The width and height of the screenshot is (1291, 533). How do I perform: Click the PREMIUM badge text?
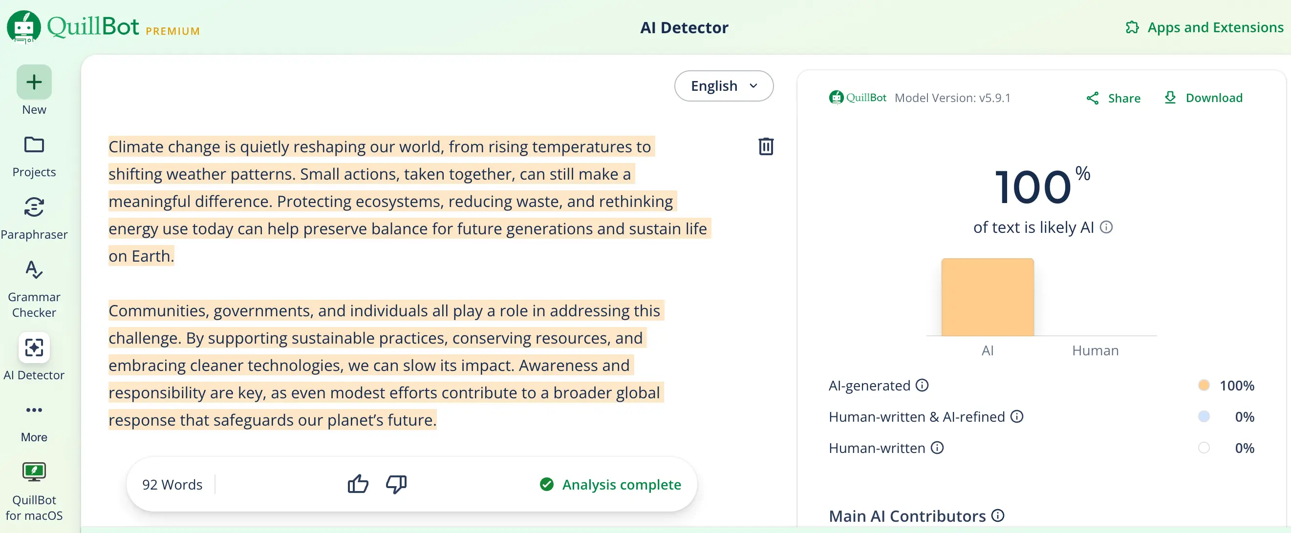point(172,32)
